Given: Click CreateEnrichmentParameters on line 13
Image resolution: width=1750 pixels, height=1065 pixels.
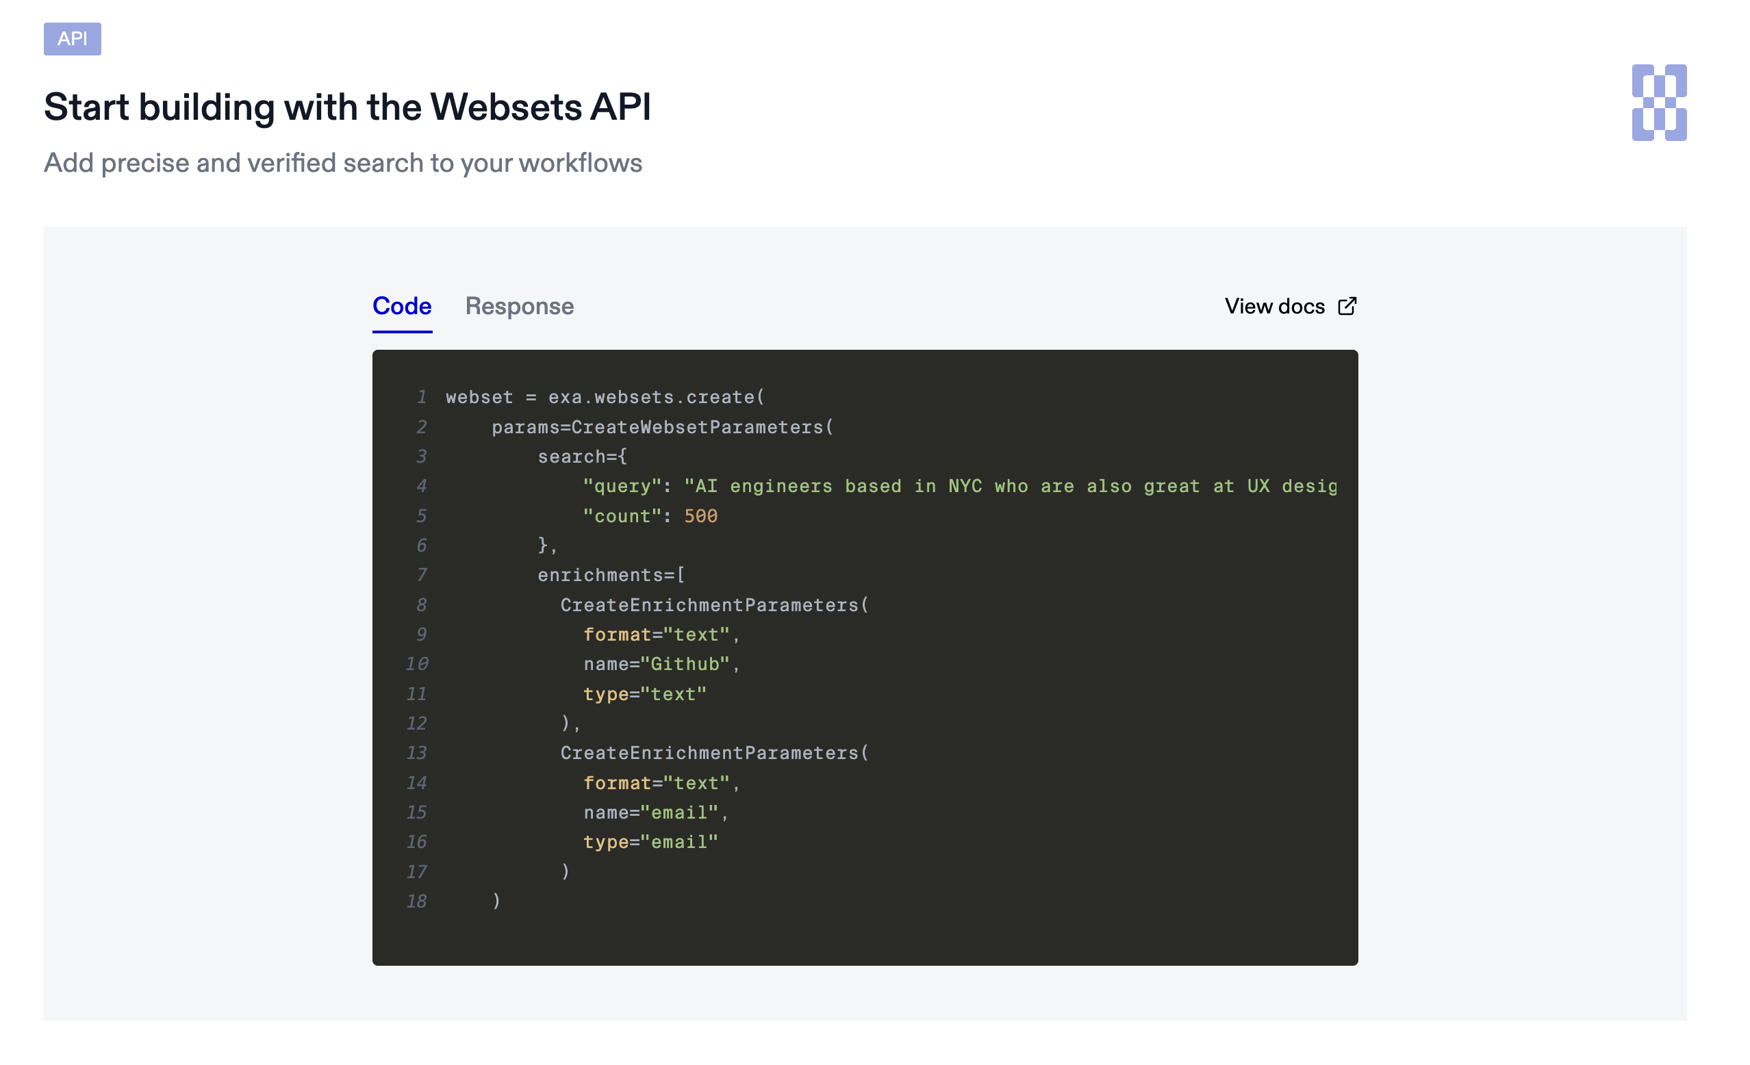Looking at the screenshot, I should 714,753.
